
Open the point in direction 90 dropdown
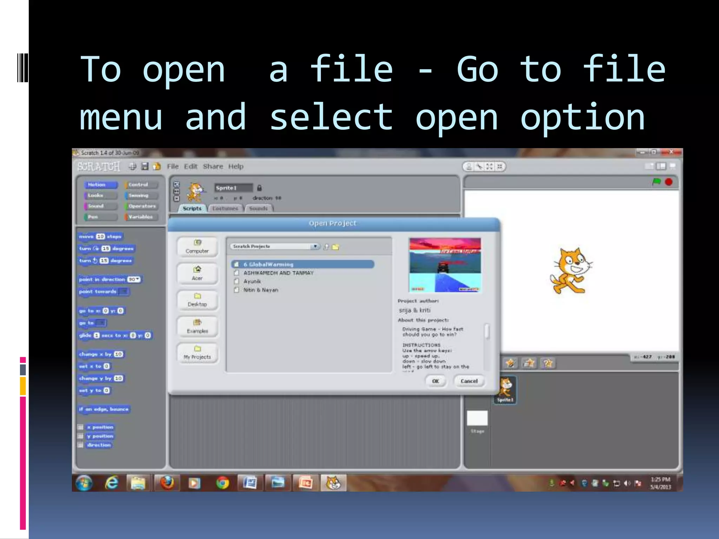point(138,279)
